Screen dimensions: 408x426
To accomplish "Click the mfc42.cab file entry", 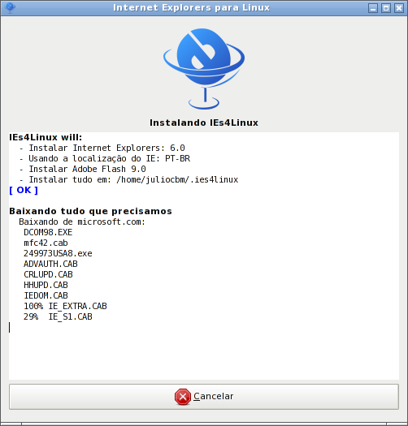I will click(x=46, y=243).
